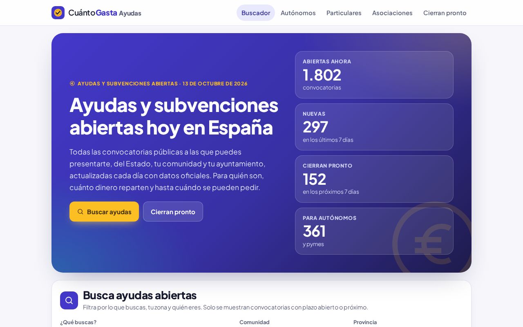Click the date line 13 de octubre de 2026
Image resolution: width=523 pixels, height=327 pixels.
(x=215, y=83)
